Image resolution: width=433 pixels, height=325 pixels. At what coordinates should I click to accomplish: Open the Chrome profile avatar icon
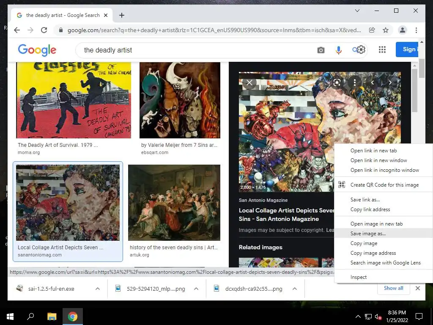(x=403, y=30)
